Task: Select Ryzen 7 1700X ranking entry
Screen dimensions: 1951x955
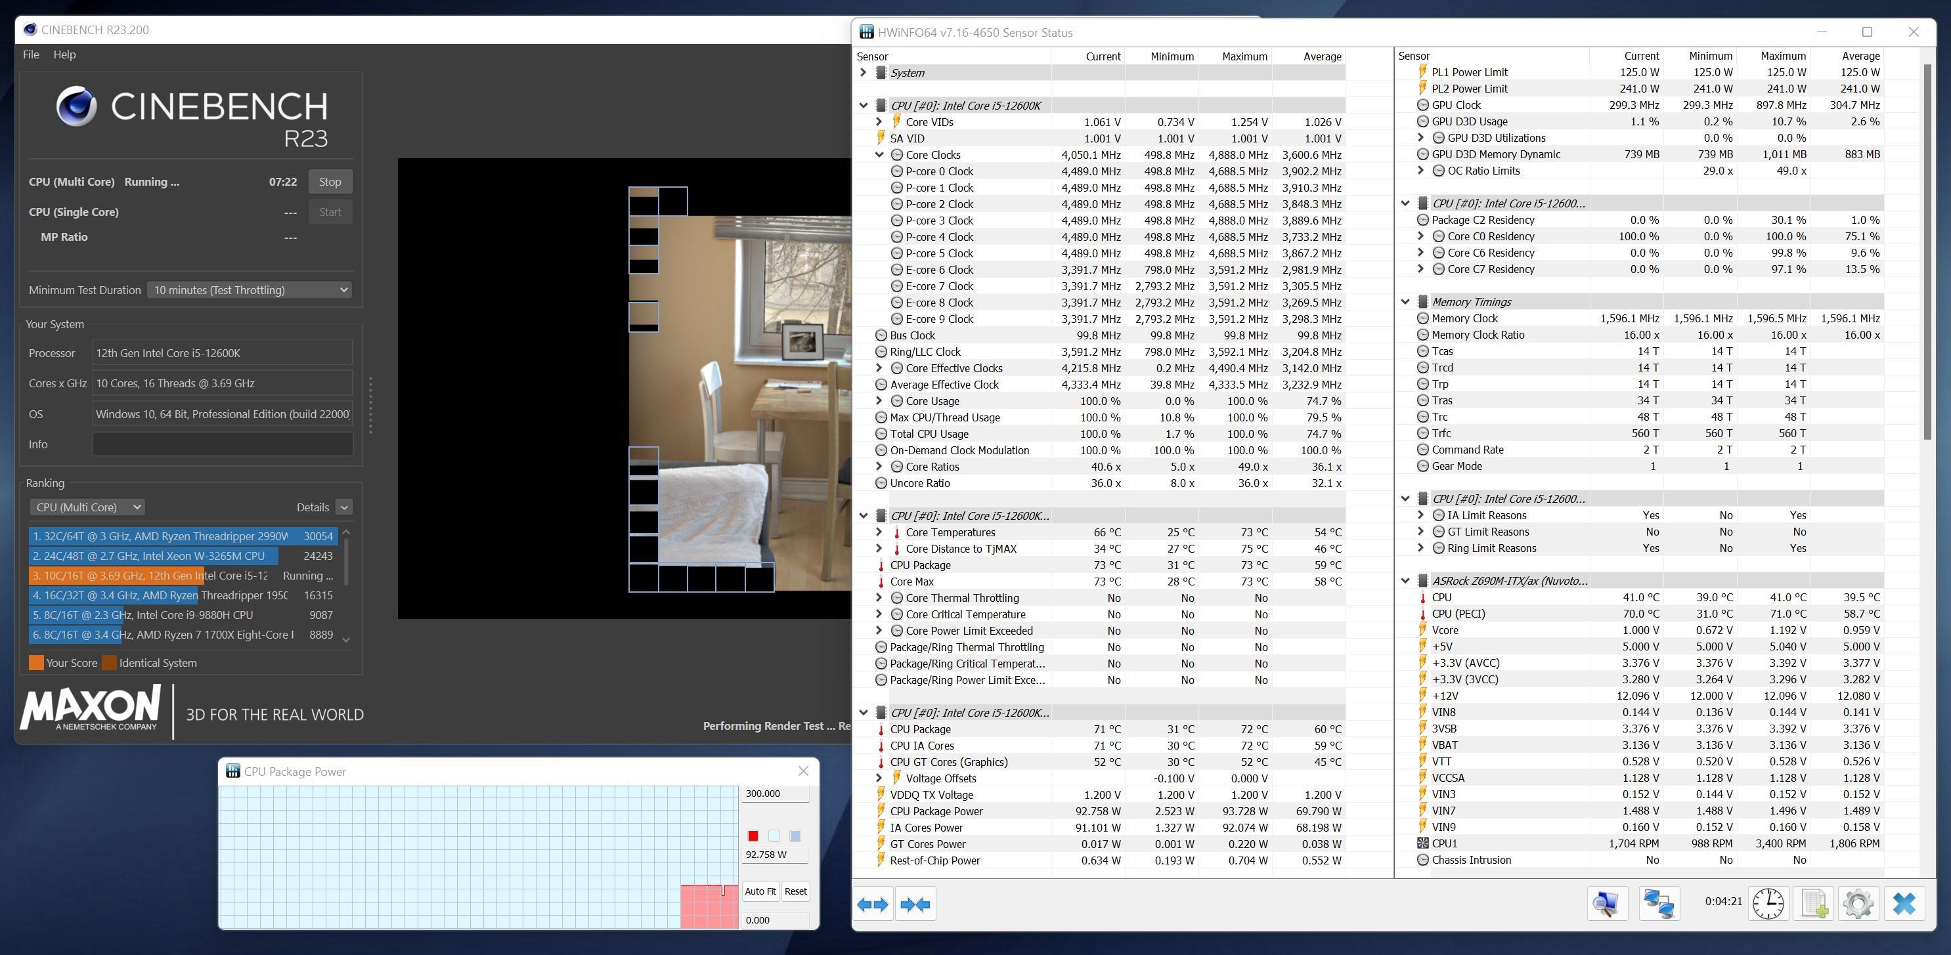Action: (183, 634)
